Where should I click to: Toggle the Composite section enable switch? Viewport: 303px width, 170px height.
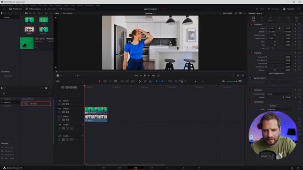click(251, 90)
